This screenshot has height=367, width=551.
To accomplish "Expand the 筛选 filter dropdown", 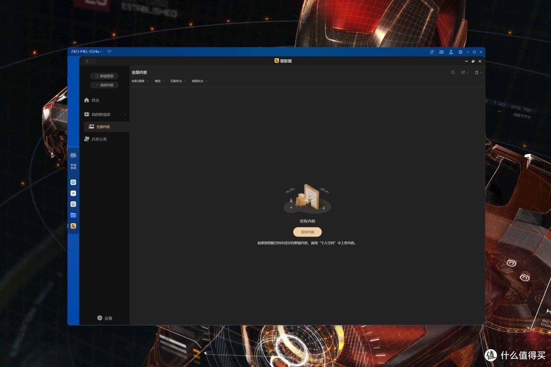I will (x=160, y=81).
